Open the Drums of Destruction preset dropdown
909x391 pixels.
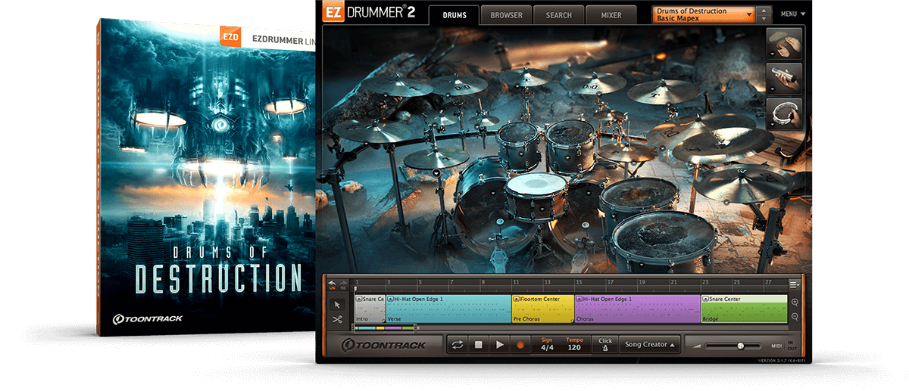(704, 14)
